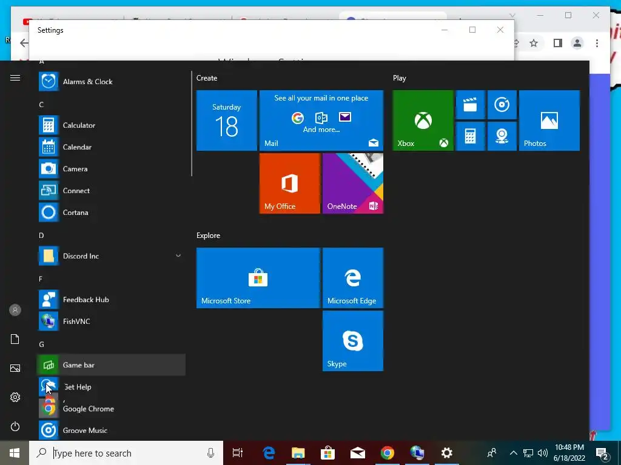Click the search microphone icon
This screenshot has width=621, height=465.
[210, 453]
